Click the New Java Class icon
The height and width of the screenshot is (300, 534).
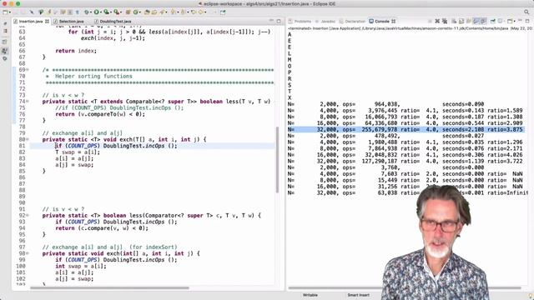click(x=135, y=12)
